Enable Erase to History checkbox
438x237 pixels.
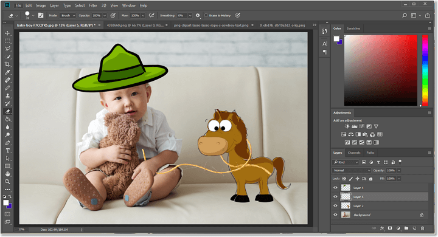click(206, 15)
